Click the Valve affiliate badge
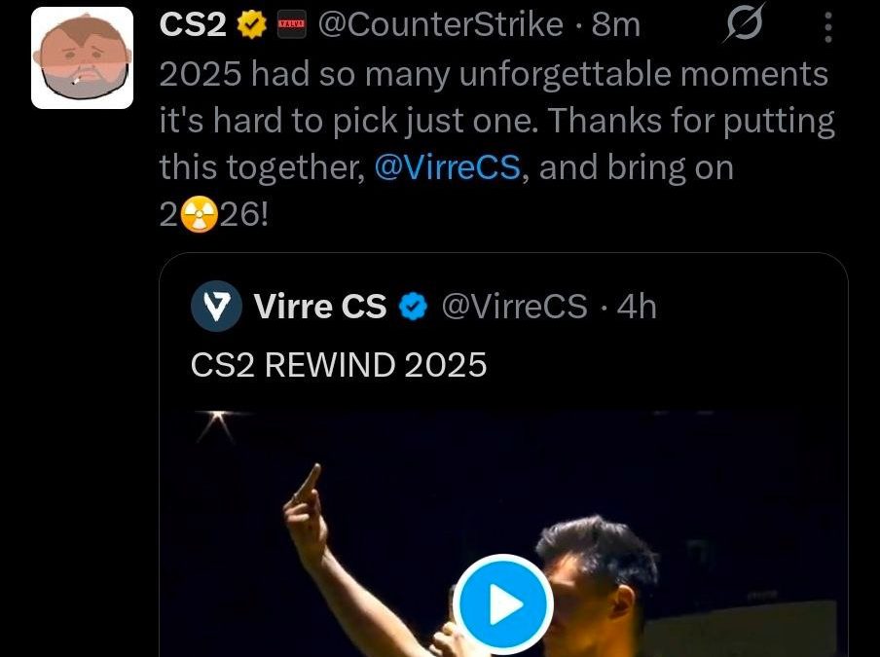The width and height of the screenshot is (880, 657). coord(292,25)
